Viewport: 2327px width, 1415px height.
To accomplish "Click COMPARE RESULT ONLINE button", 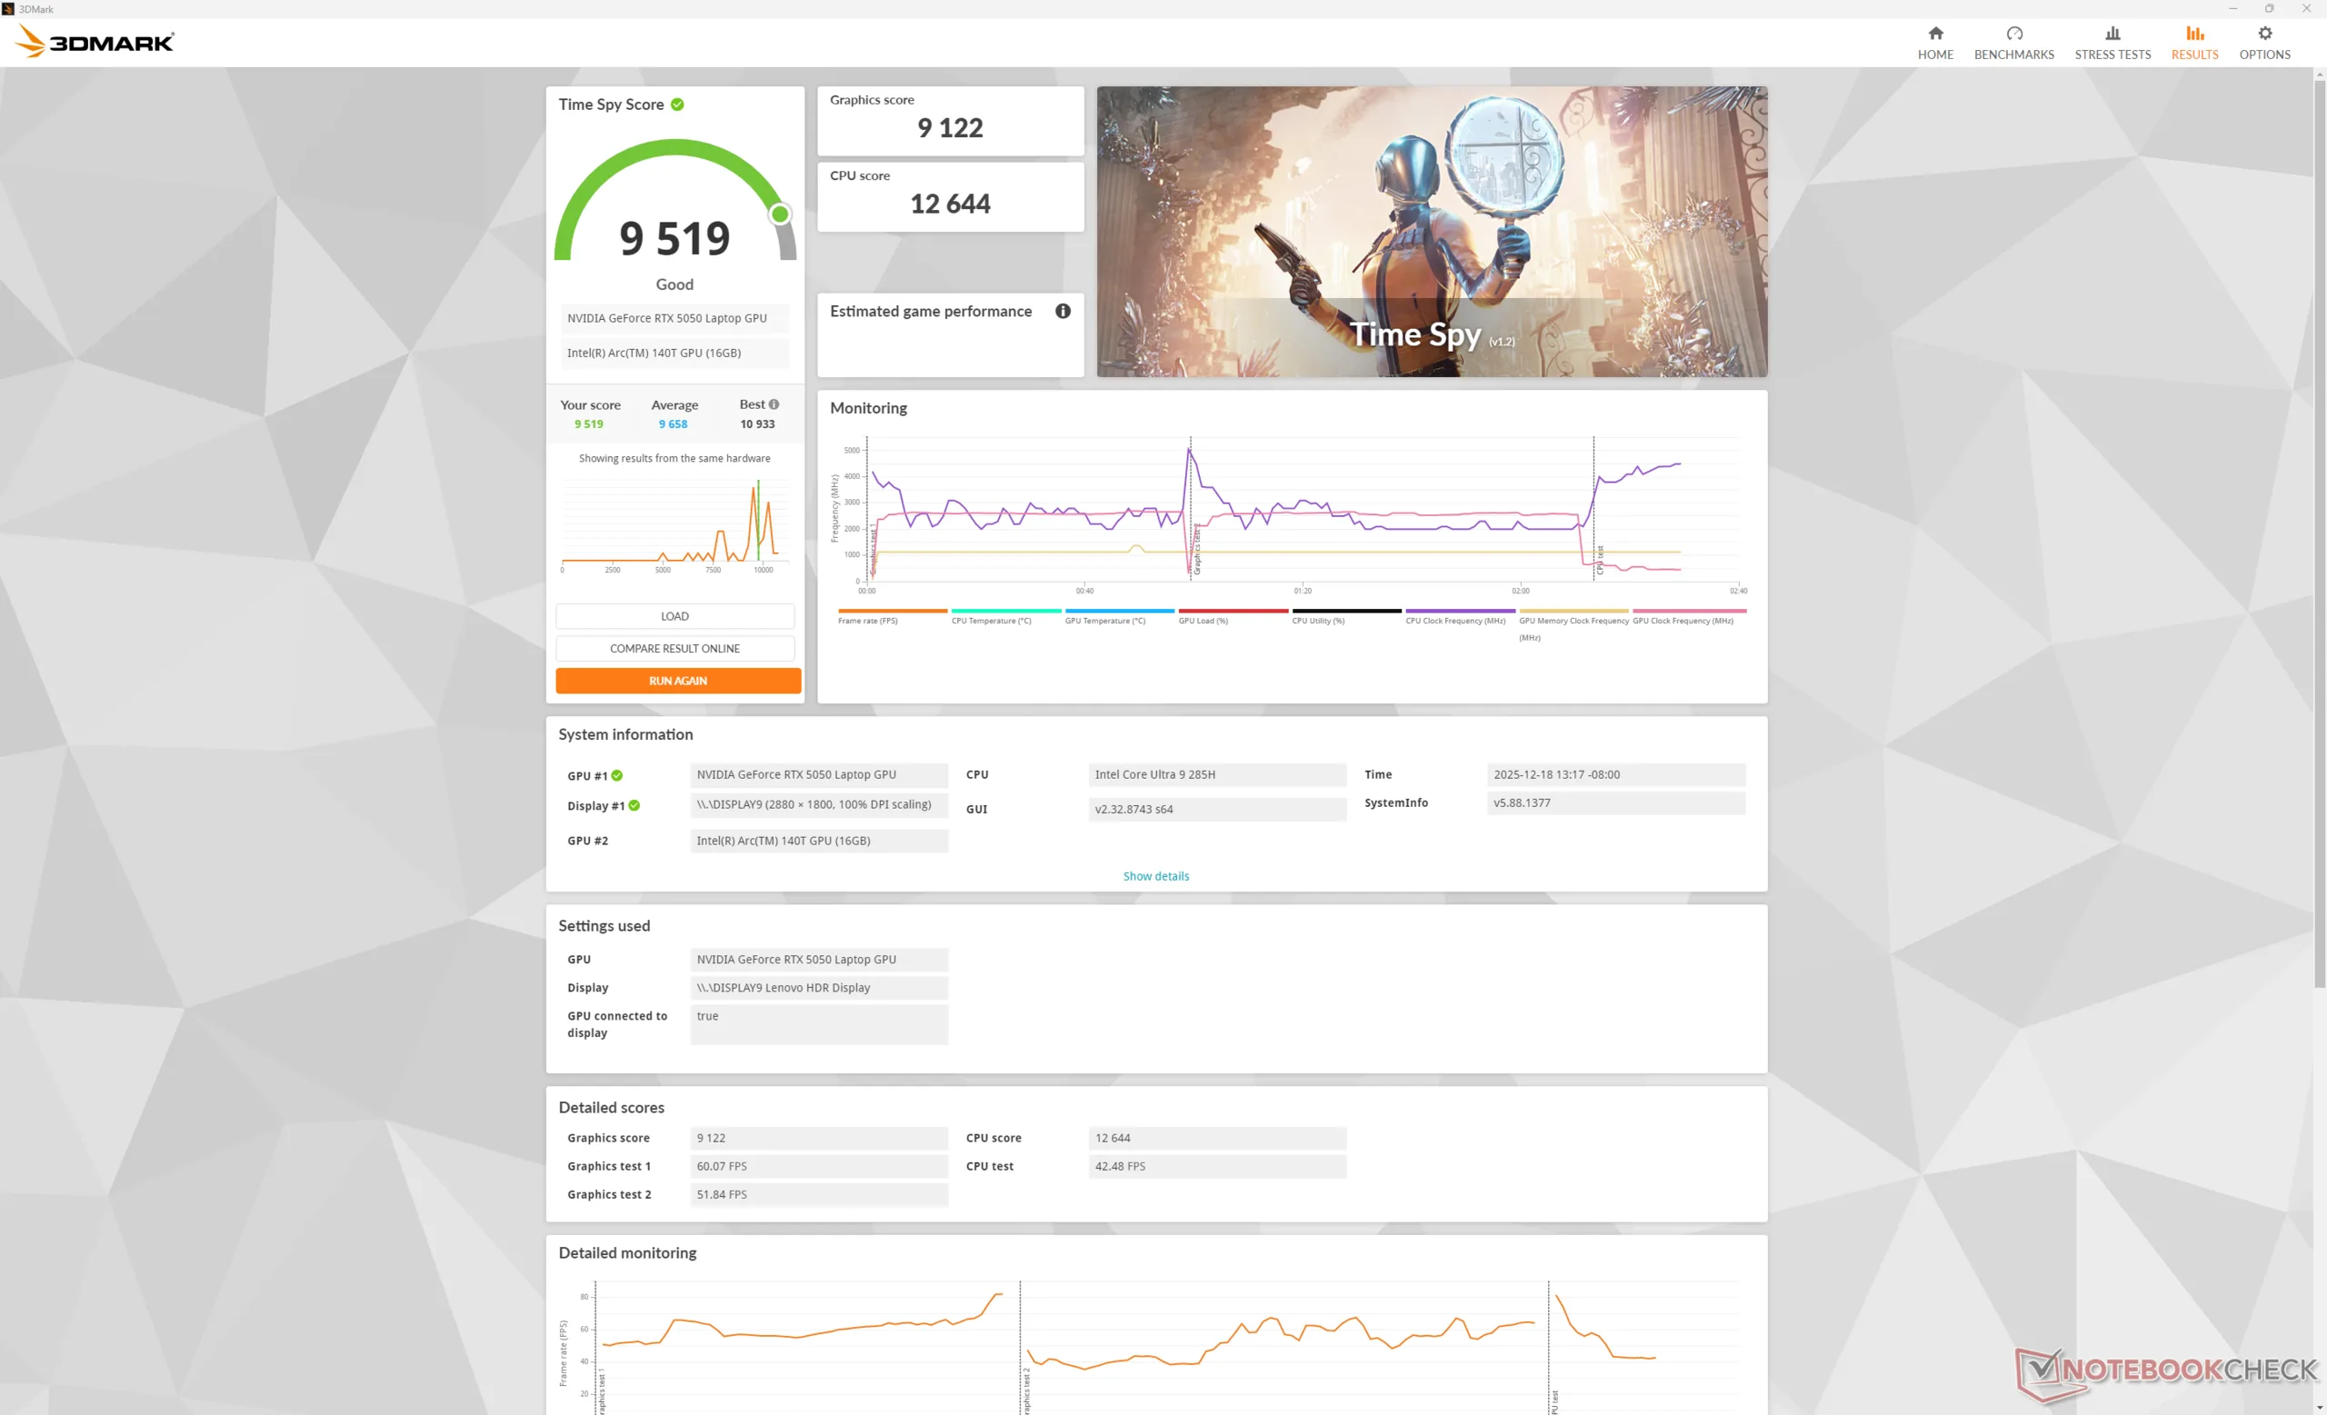I will tap(674, 649).
